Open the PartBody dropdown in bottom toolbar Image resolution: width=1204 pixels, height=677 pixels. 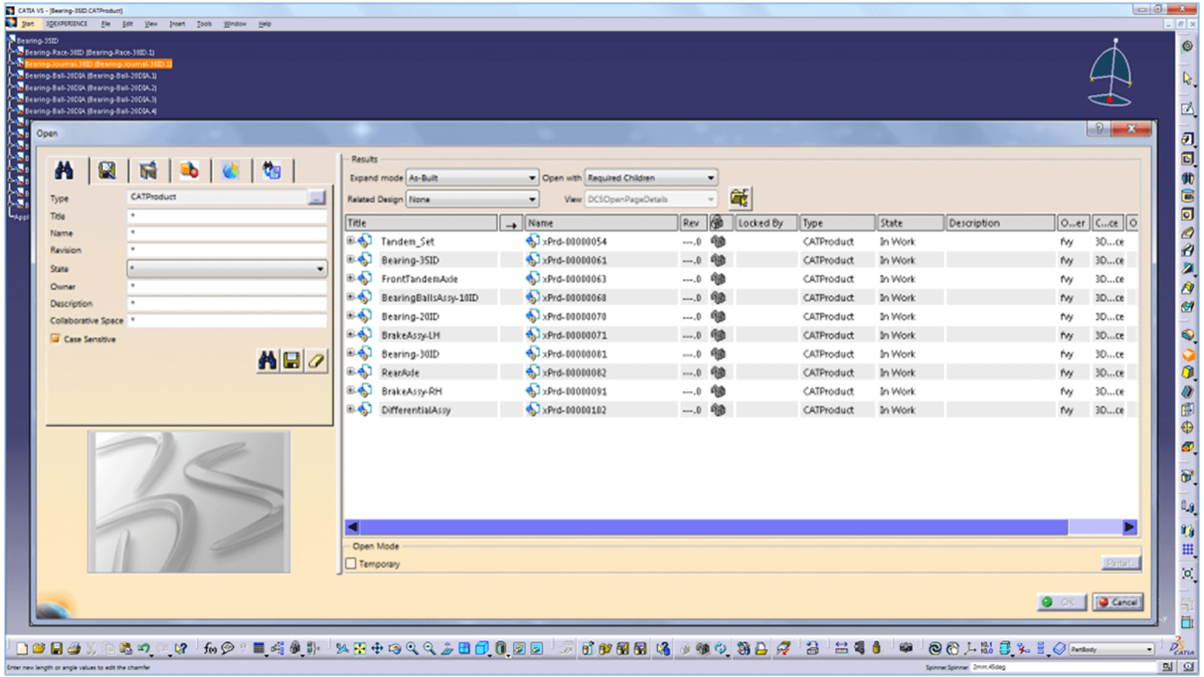click(1111, 649)
